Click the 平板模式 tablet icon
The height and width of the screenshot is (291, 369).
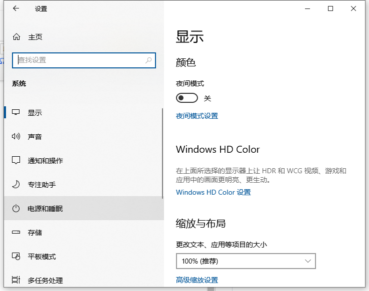16,257
